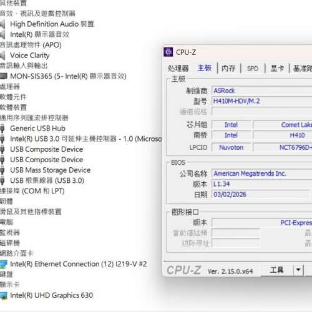Collapse the 網路介面卡 category
This screenshot has height=312, width=312.
point(17,253)
